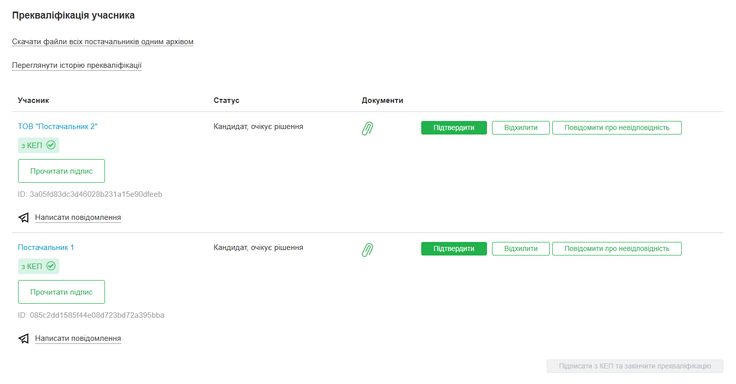Confirm ТОВ "Постачальник 2" with Підтвердити

click(454, 127)
